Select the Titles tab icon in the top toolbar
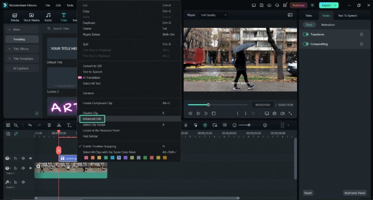Screen dimensions: 373x200 pos(63,15)
